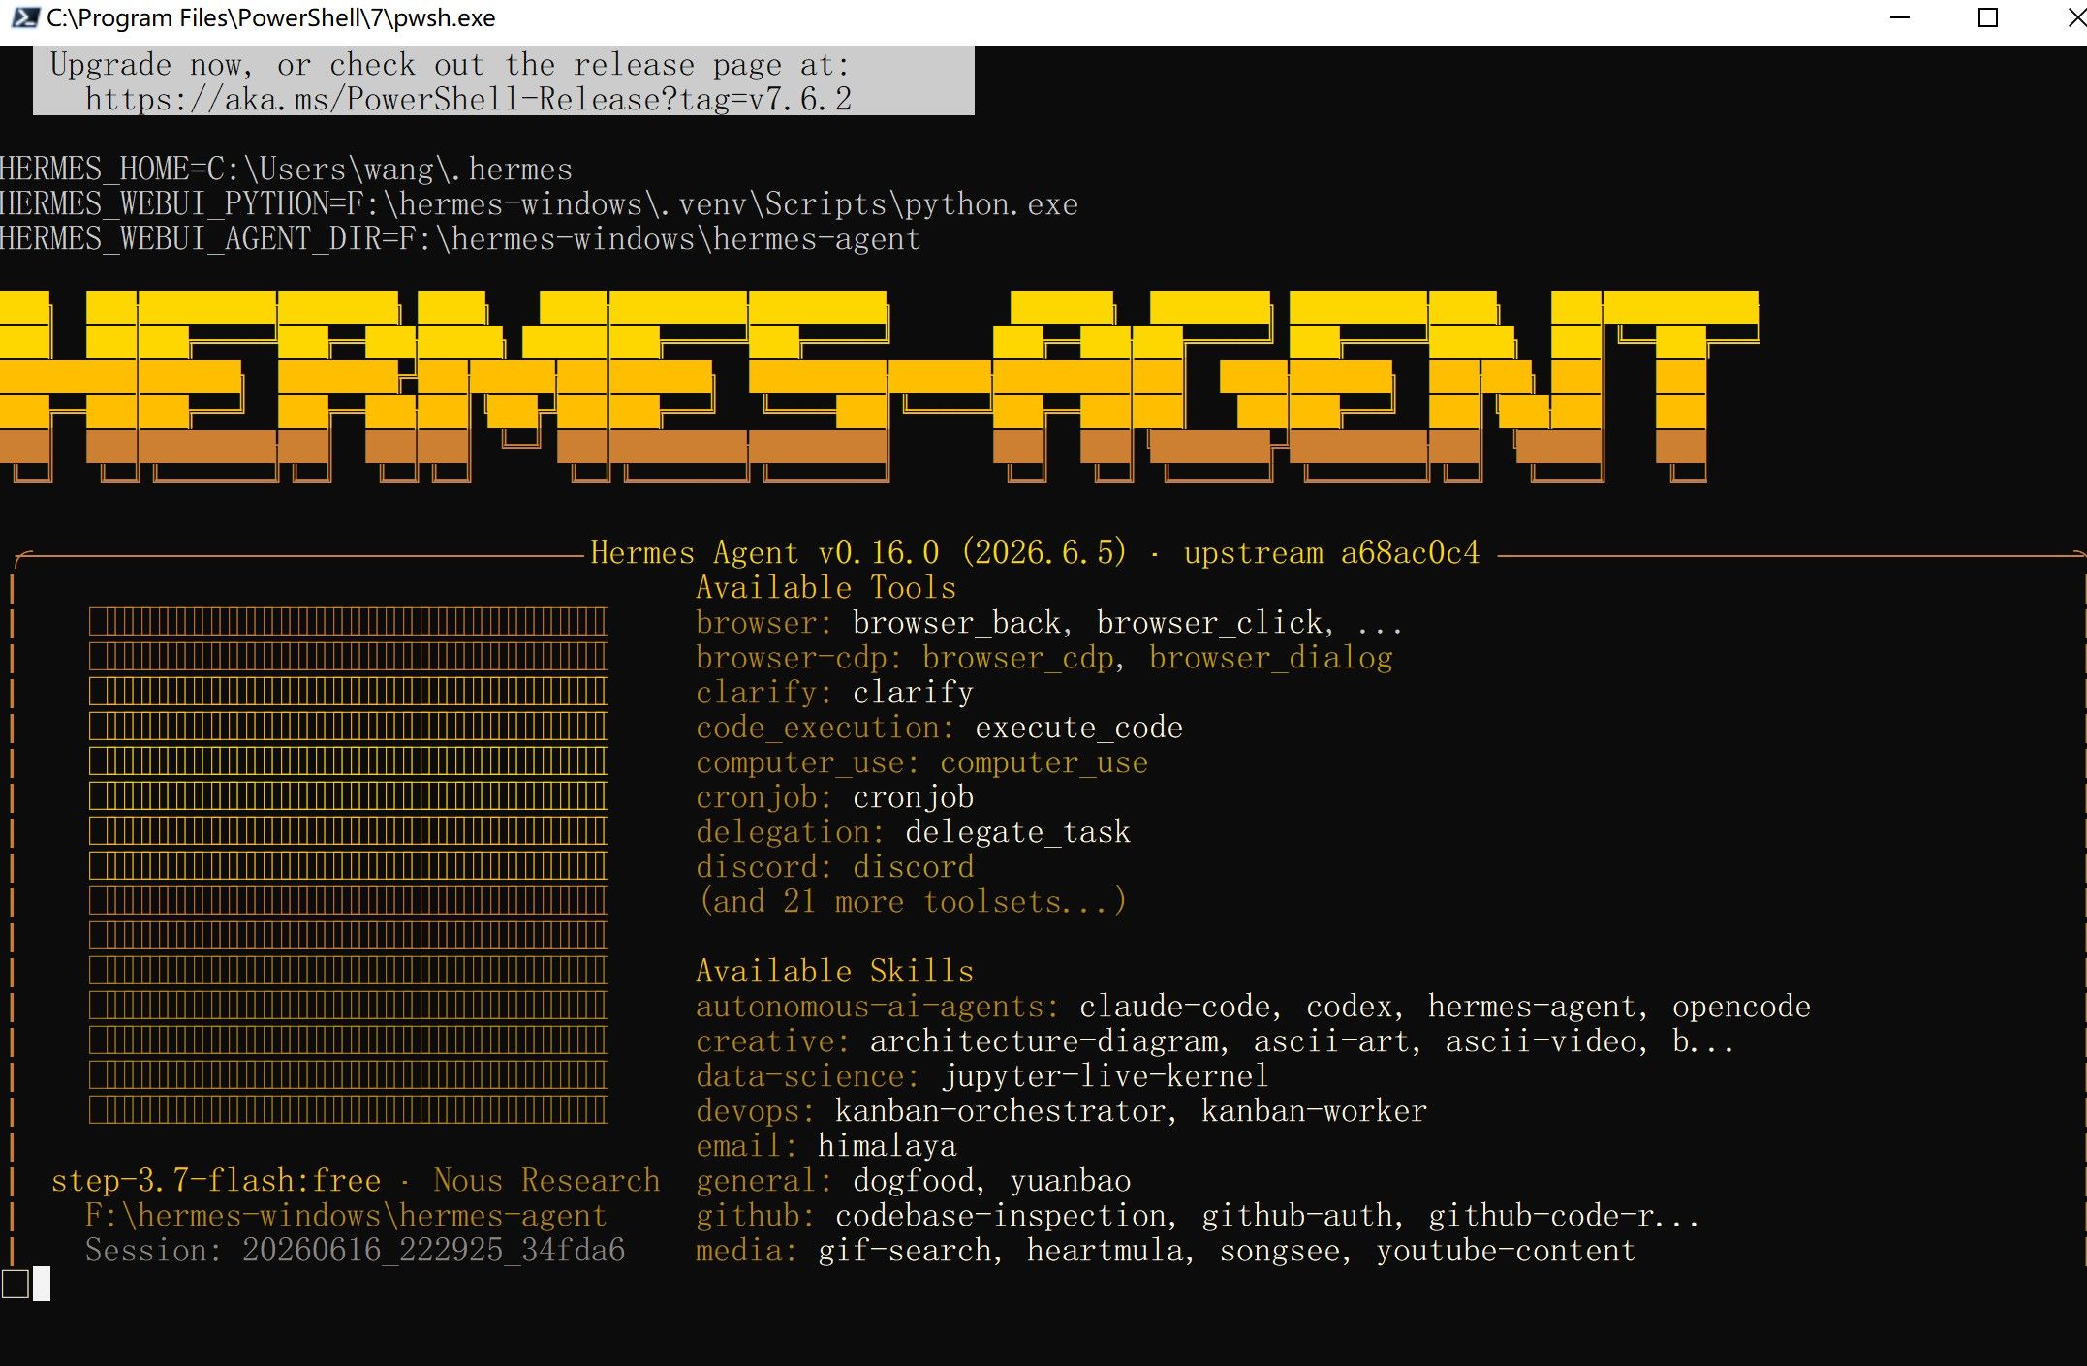Click '(and 21 more toolsets...)' text
Screen dimensions: 2087x1366
[912, 902]
